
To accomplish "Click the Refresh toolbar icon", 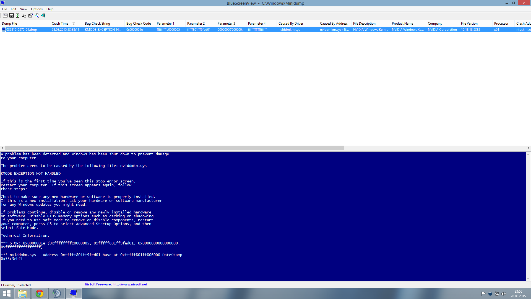I will 18,16.
